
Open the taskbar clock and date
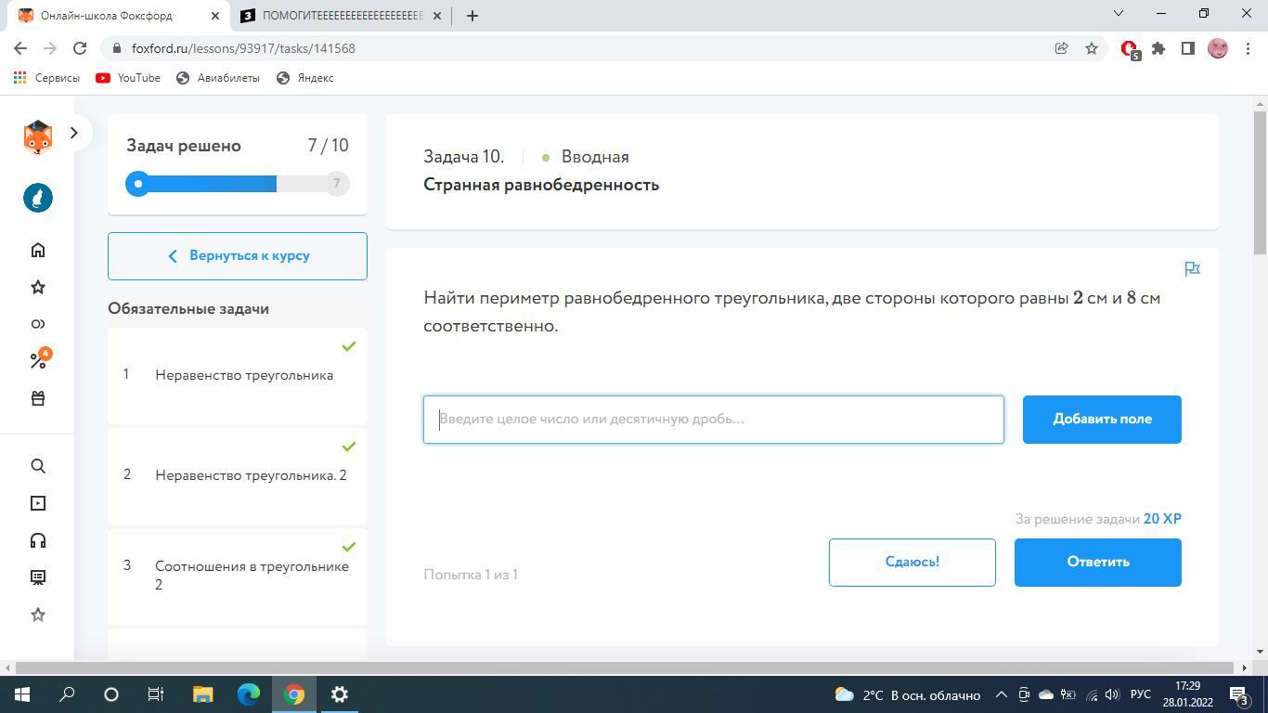pyautogui.click(x=1186, y=694)
